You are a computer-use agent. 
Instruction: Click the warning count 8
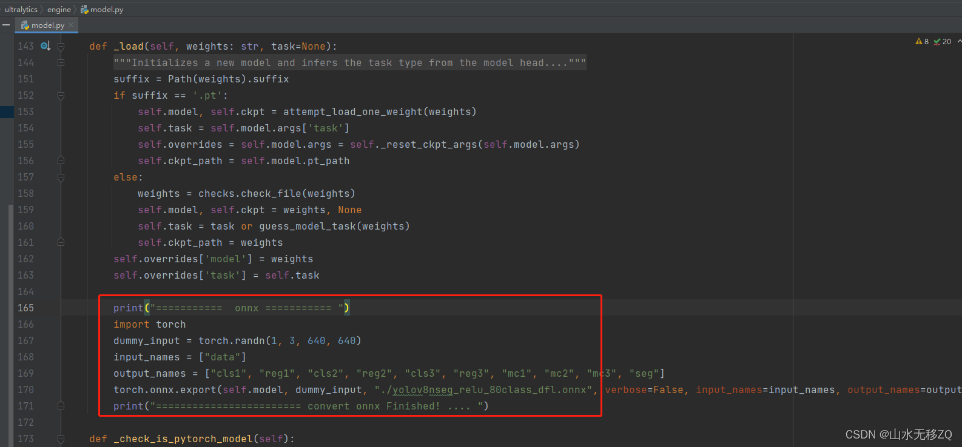point(926,42)
